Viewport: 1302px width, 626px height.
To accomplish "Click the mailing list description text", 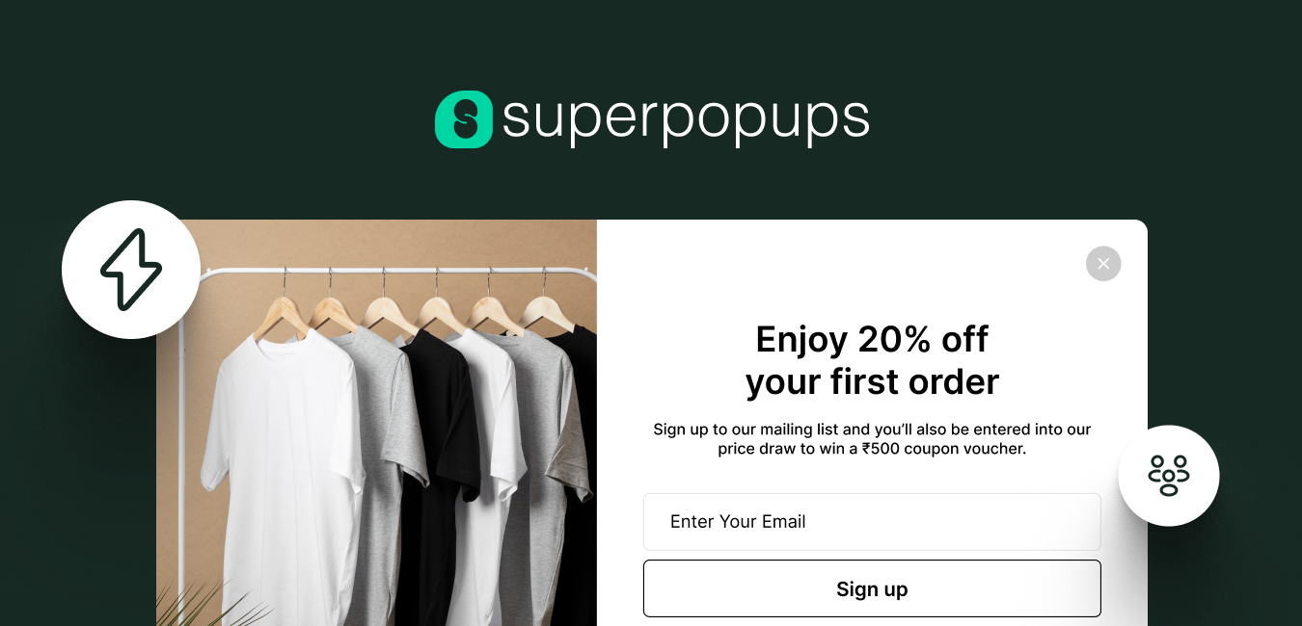I will pos(872,438).
